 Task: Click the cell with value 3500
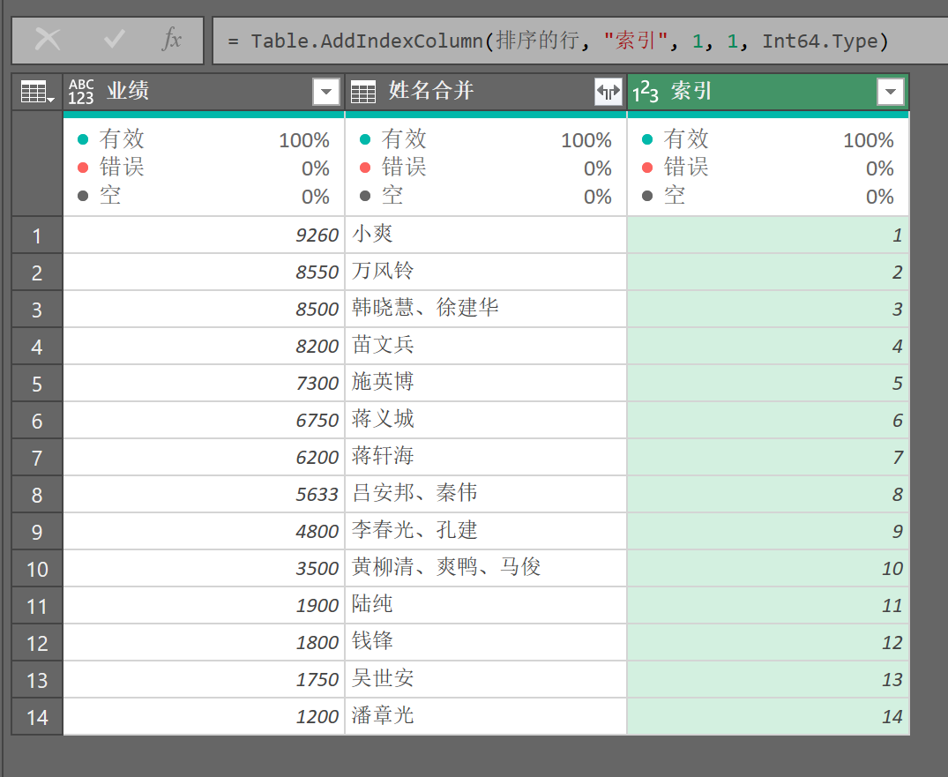tap(204, 568)
